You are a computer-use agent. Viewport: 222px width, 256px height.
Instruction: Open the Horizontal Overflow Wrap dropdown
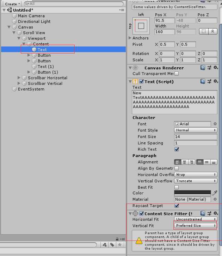pos(196,175)
